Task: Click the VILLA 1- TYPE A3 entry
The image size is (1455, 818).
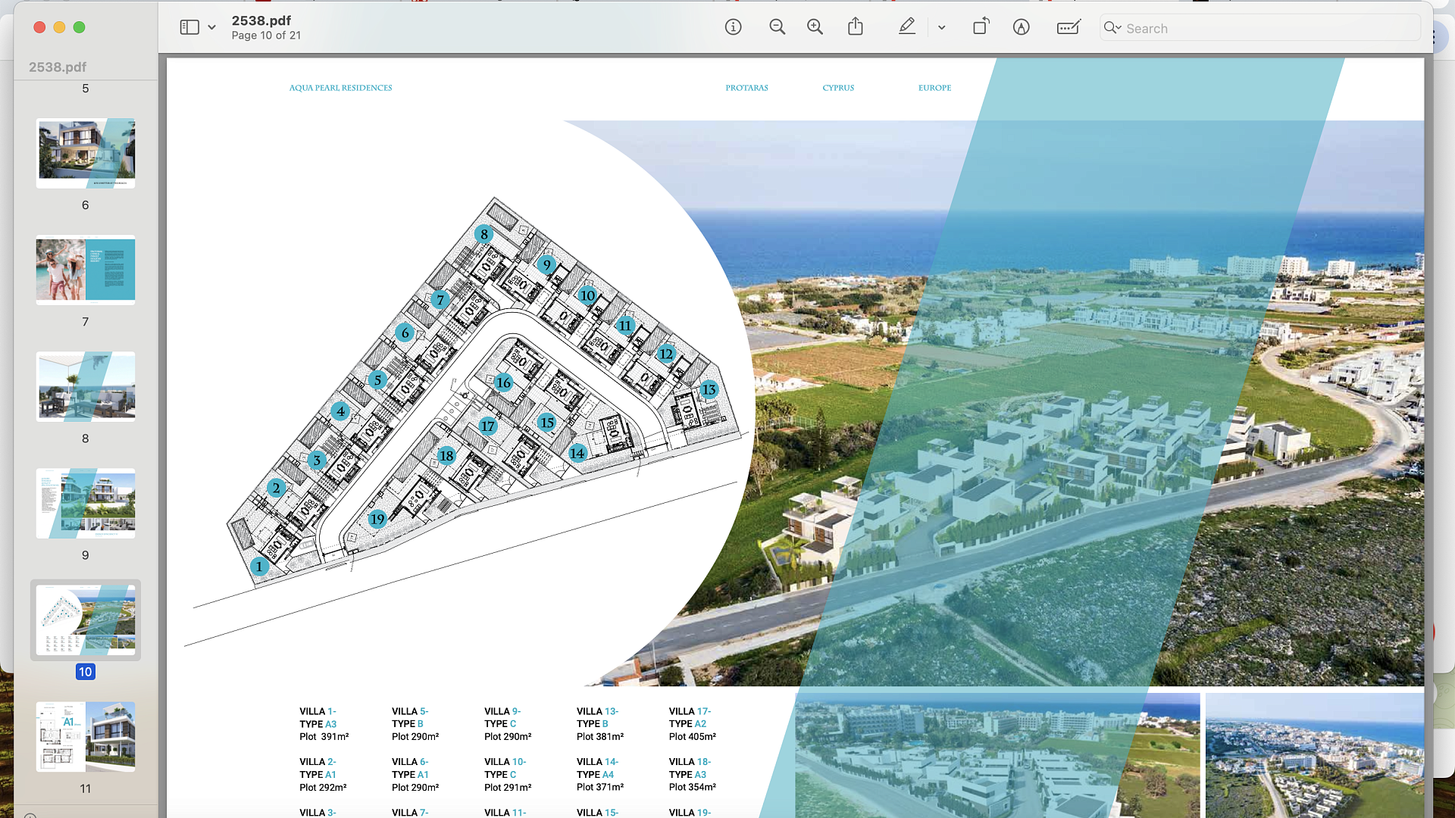Action: coord(324,724)
